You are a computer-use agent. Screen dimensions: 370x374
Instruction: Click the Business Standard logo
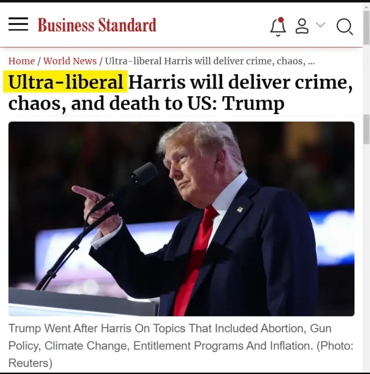(x=97, y=25)
